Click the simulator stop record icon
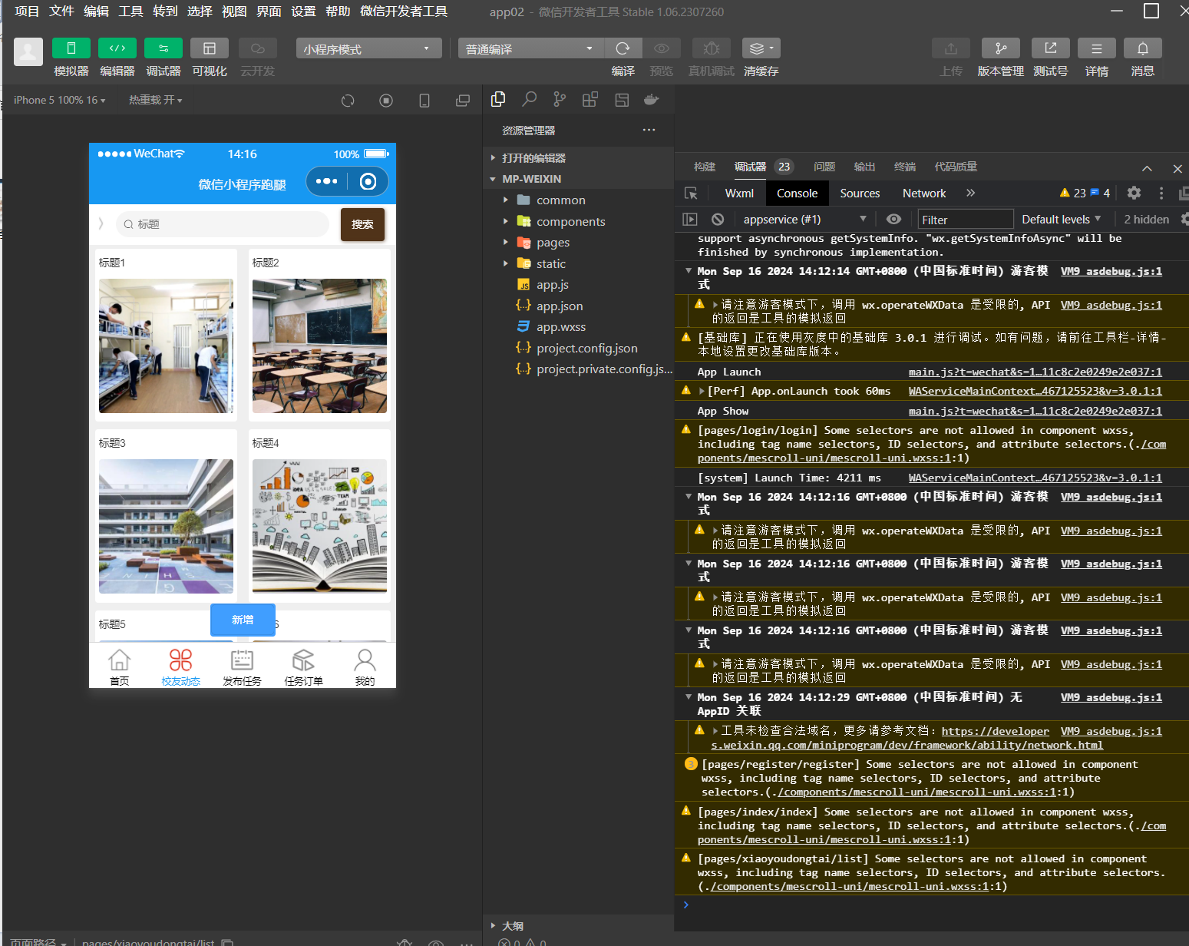Viewport: 1189px width, 946px height. 386,101
